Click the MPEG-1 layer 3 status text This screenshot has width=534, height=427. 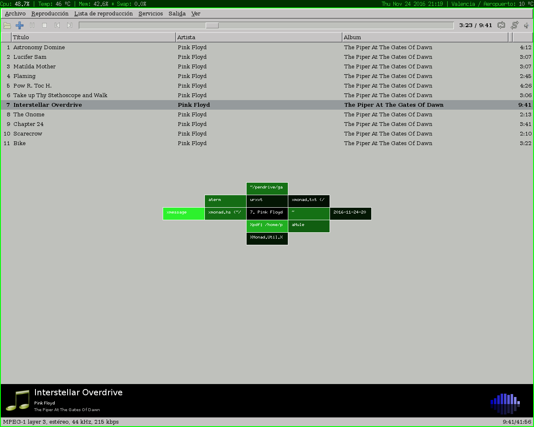(x=61, y=422)
